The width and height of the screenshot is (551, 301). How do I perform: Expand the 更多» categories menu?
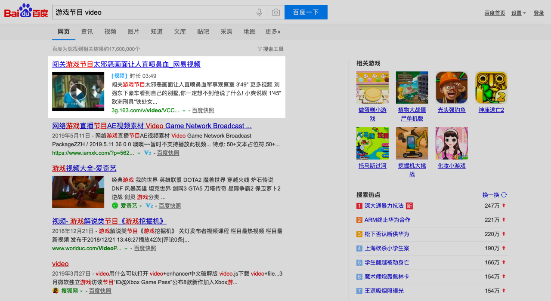coord(273,31)
